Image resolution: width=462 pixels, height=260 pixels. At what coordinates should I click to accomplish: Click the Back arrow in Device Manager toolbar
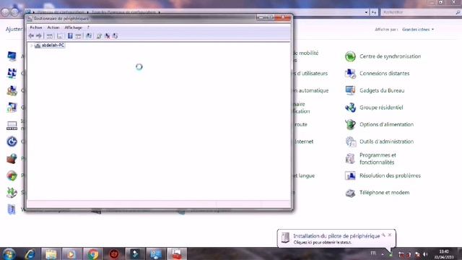click(31, 36)
